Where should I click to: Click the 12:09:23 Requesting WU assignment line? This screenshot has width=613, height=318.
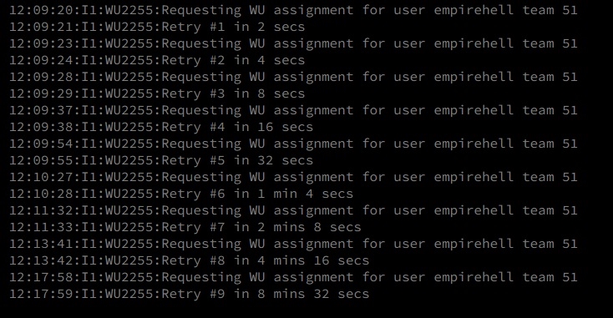click(293, 43)
